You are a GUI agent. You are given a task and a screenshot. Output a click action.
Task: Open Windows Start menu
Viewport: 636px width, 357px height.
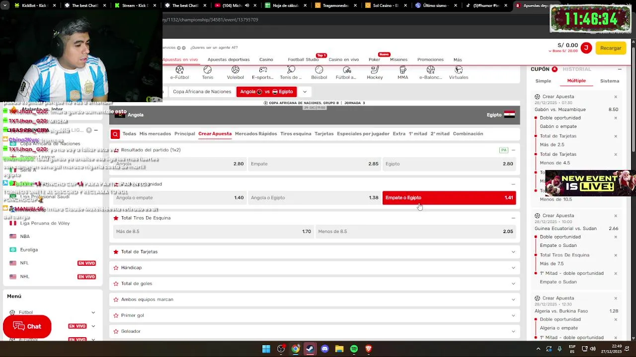click(x=266, y=349)
